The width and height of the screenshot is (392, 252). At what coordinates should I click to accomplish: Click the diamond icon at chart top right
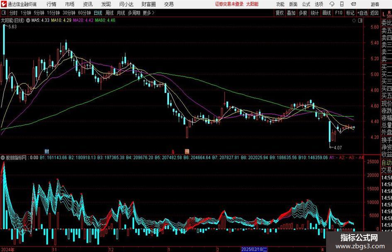[354, 20]
